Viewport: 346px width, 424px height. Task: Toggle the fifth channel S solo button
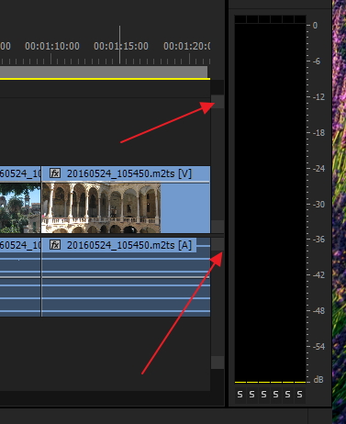coord(287,395)
